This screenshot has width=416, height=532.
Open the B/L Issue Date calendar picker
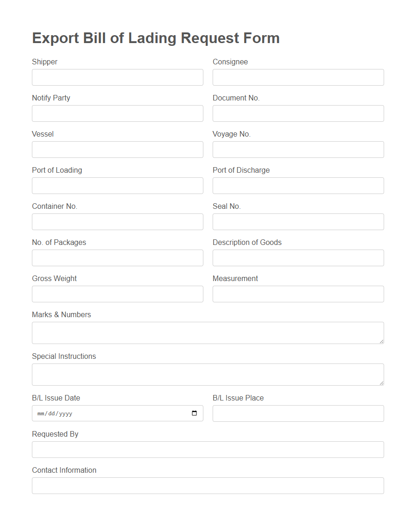(x=194, y=413)
